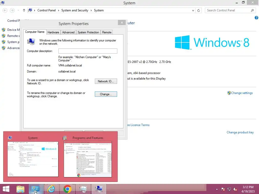Close the System Properties dialog
Screen dimensions: 259x194
[122, 22]
